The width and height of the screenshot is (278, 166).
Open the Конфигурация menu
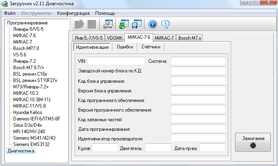[73, 13]
